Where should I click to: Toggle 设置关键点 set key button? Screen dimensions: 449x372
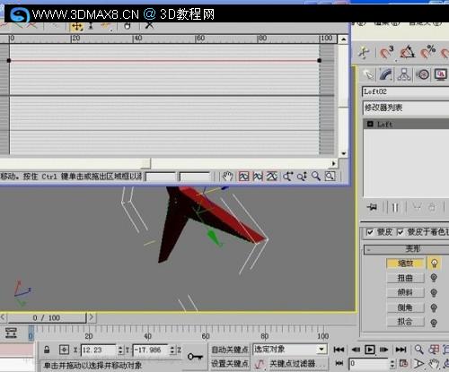230,364
